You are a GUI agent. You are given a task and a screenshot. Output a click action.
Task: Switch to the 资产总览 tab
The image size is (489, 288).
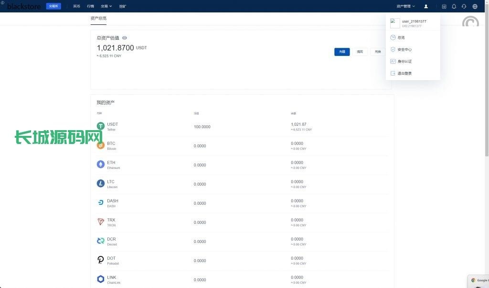click(98, 18)
